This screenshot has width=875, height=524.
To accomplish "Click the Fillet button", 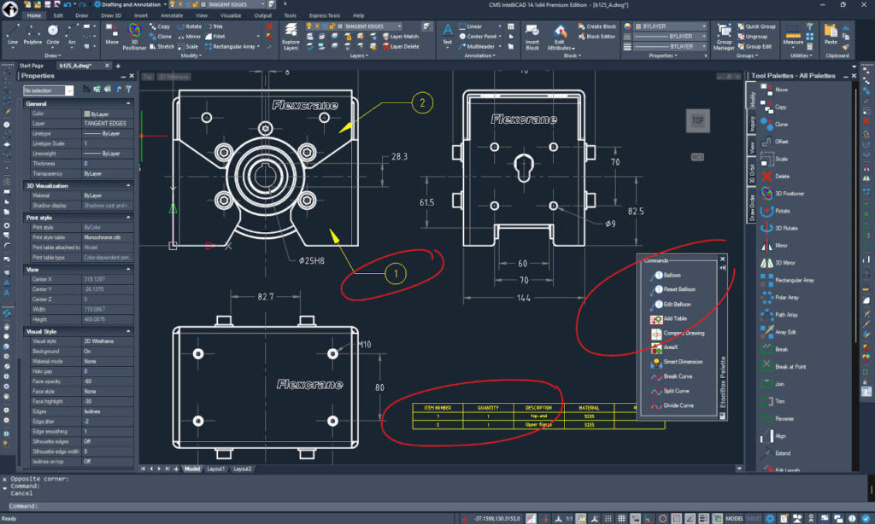I will [214, 36].
